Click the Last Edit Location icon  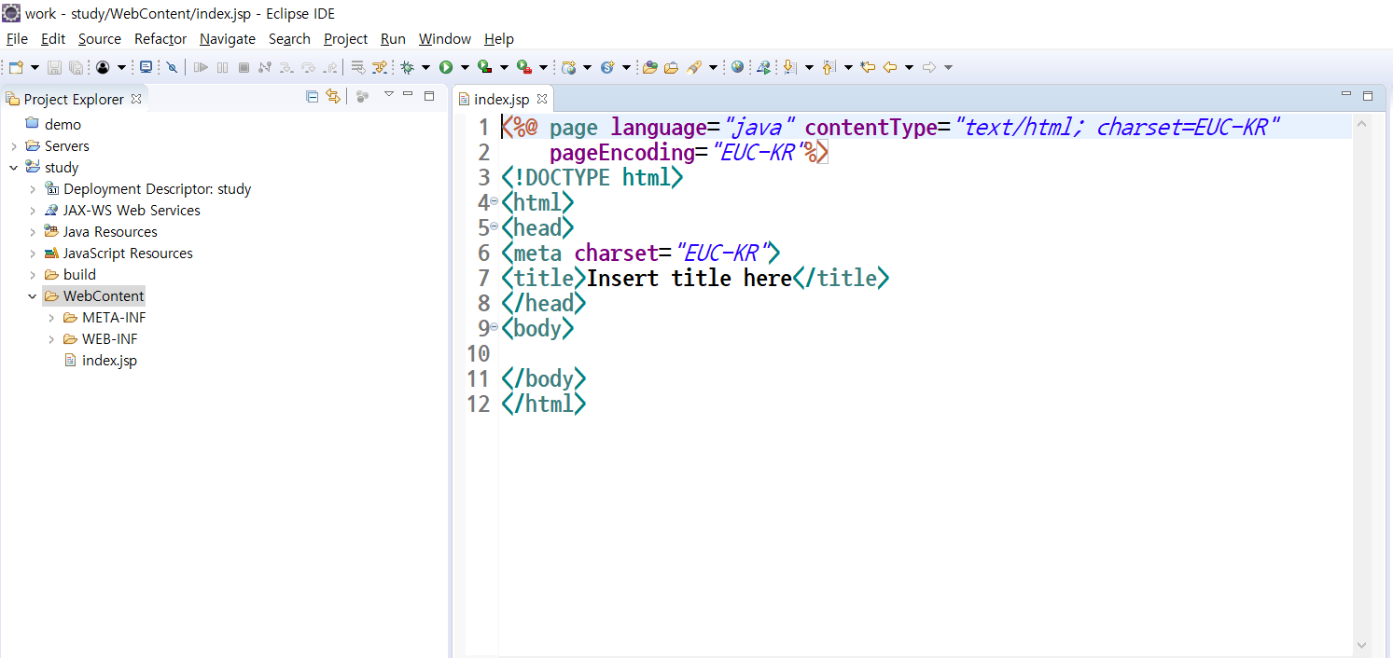[x=868, y=67]
